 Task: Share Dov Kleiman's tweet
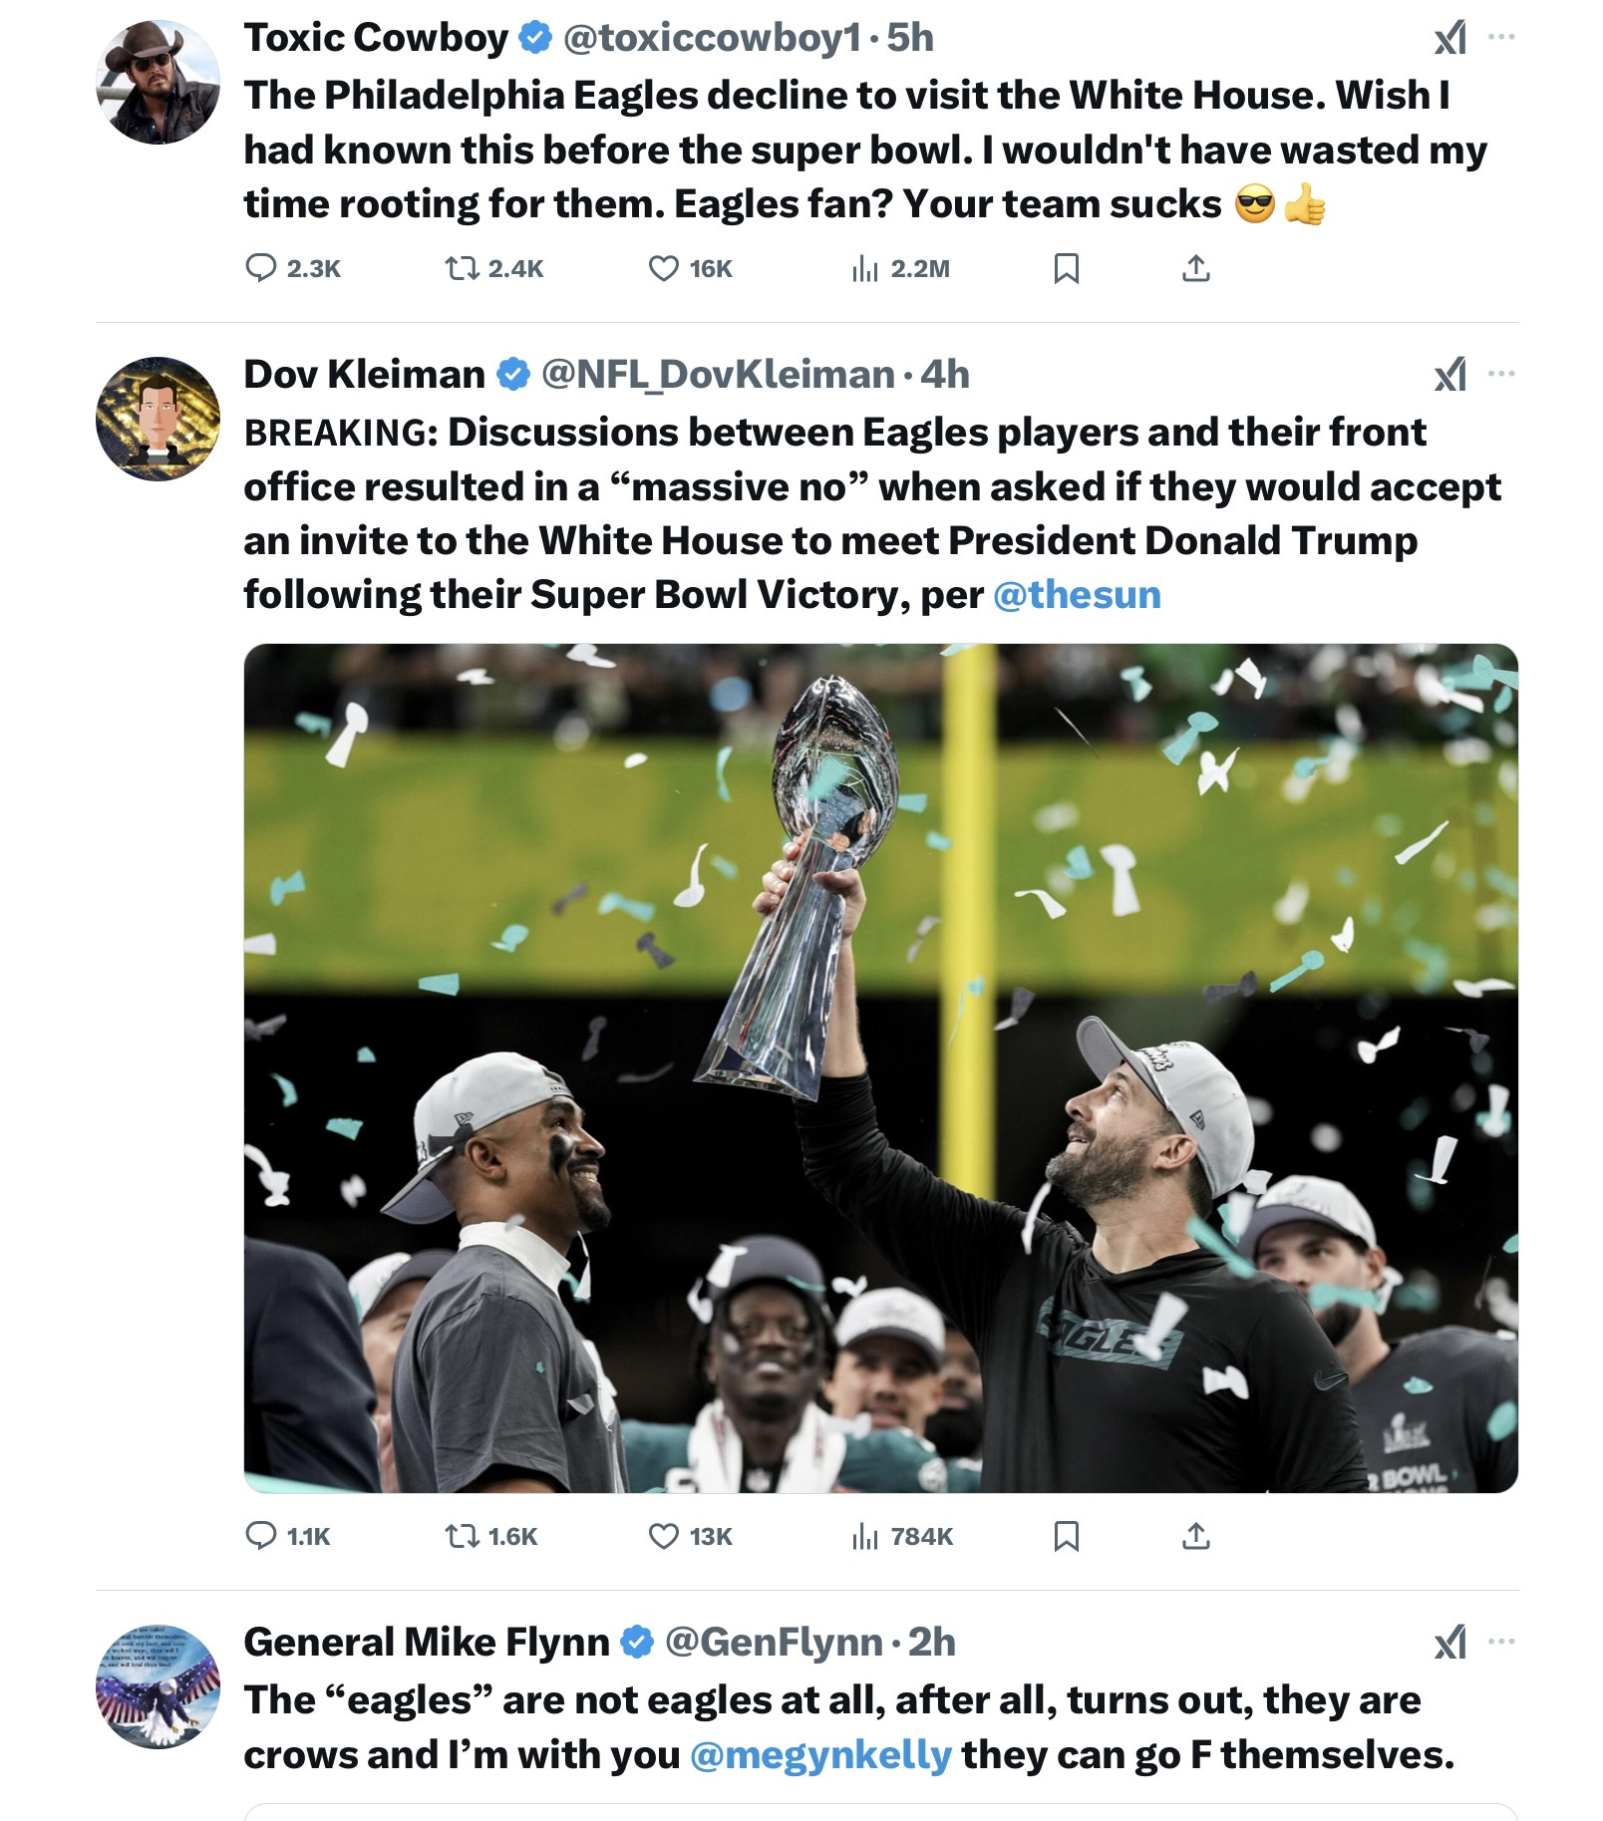1195,1536
